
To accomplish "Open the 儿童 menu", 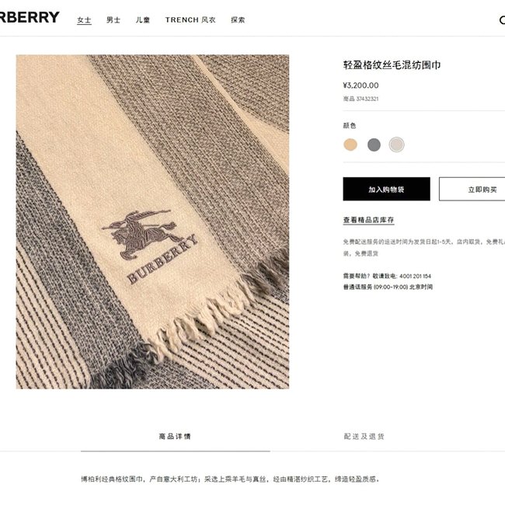I will pos(143,20).
